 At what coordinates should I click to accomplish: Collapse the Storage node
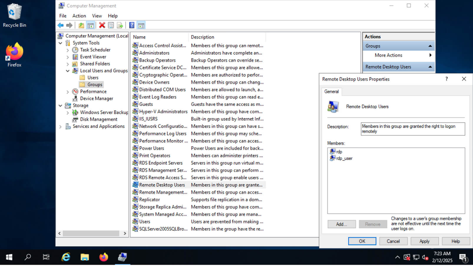coord(60,106)
